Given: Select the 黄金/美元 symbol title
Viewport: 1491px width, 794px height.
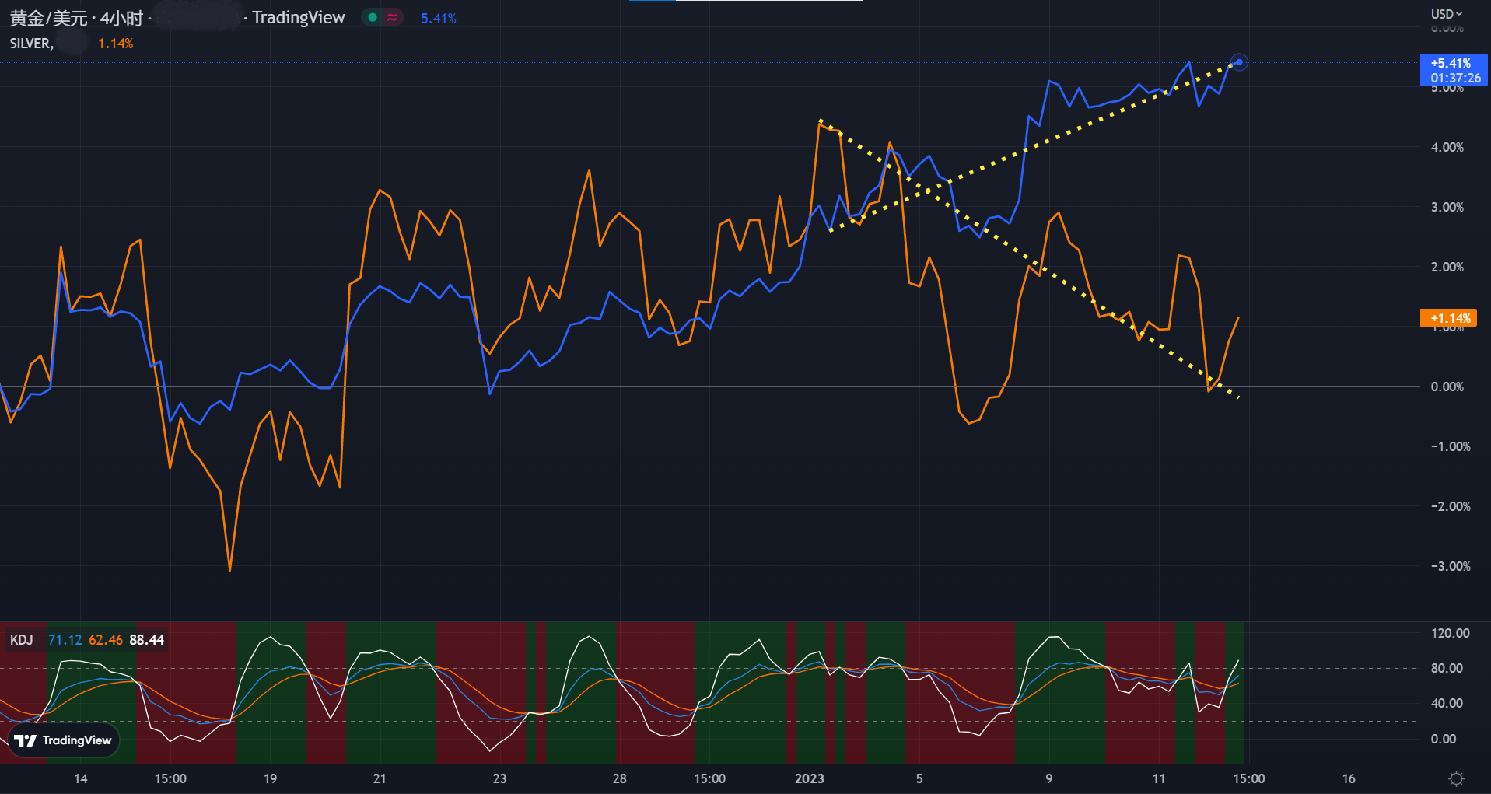Looking at the screenshot, I should 48,18.
